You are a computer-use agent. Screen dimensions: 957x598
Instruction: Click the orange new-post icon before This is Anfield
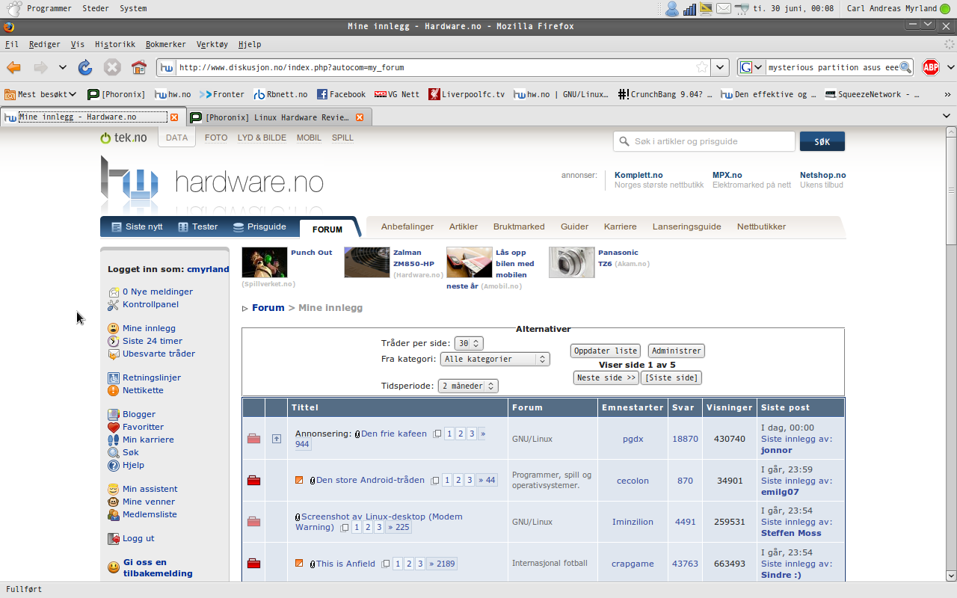click(299, 564)
